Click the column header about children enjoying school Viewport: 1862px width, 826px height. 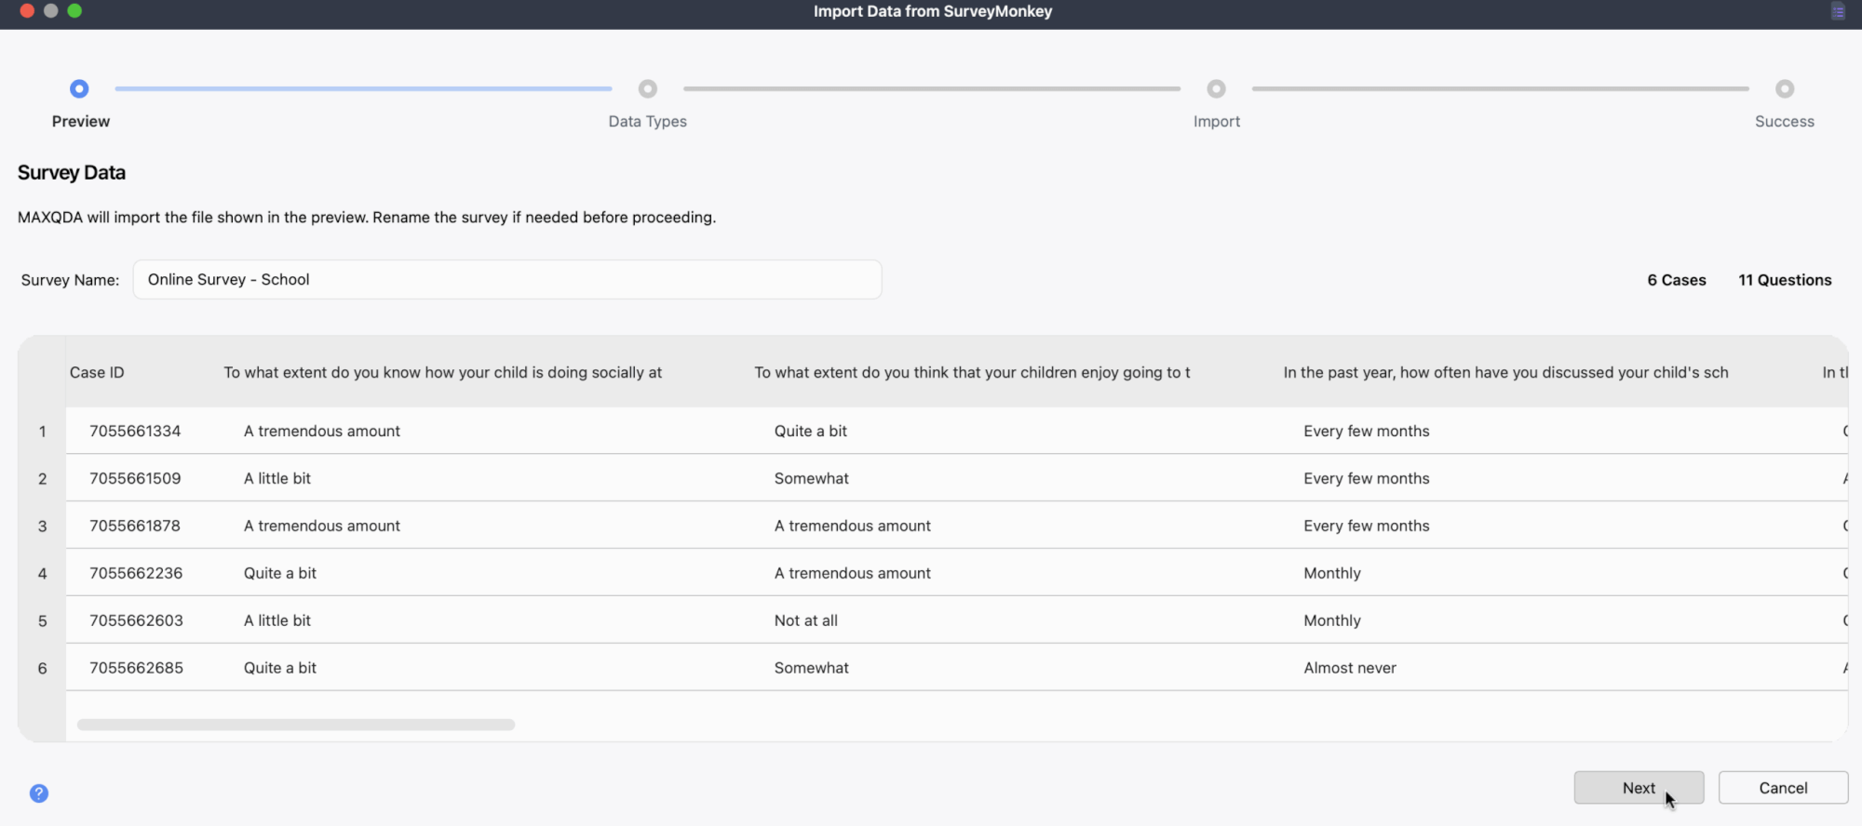[x=972, y=372]
